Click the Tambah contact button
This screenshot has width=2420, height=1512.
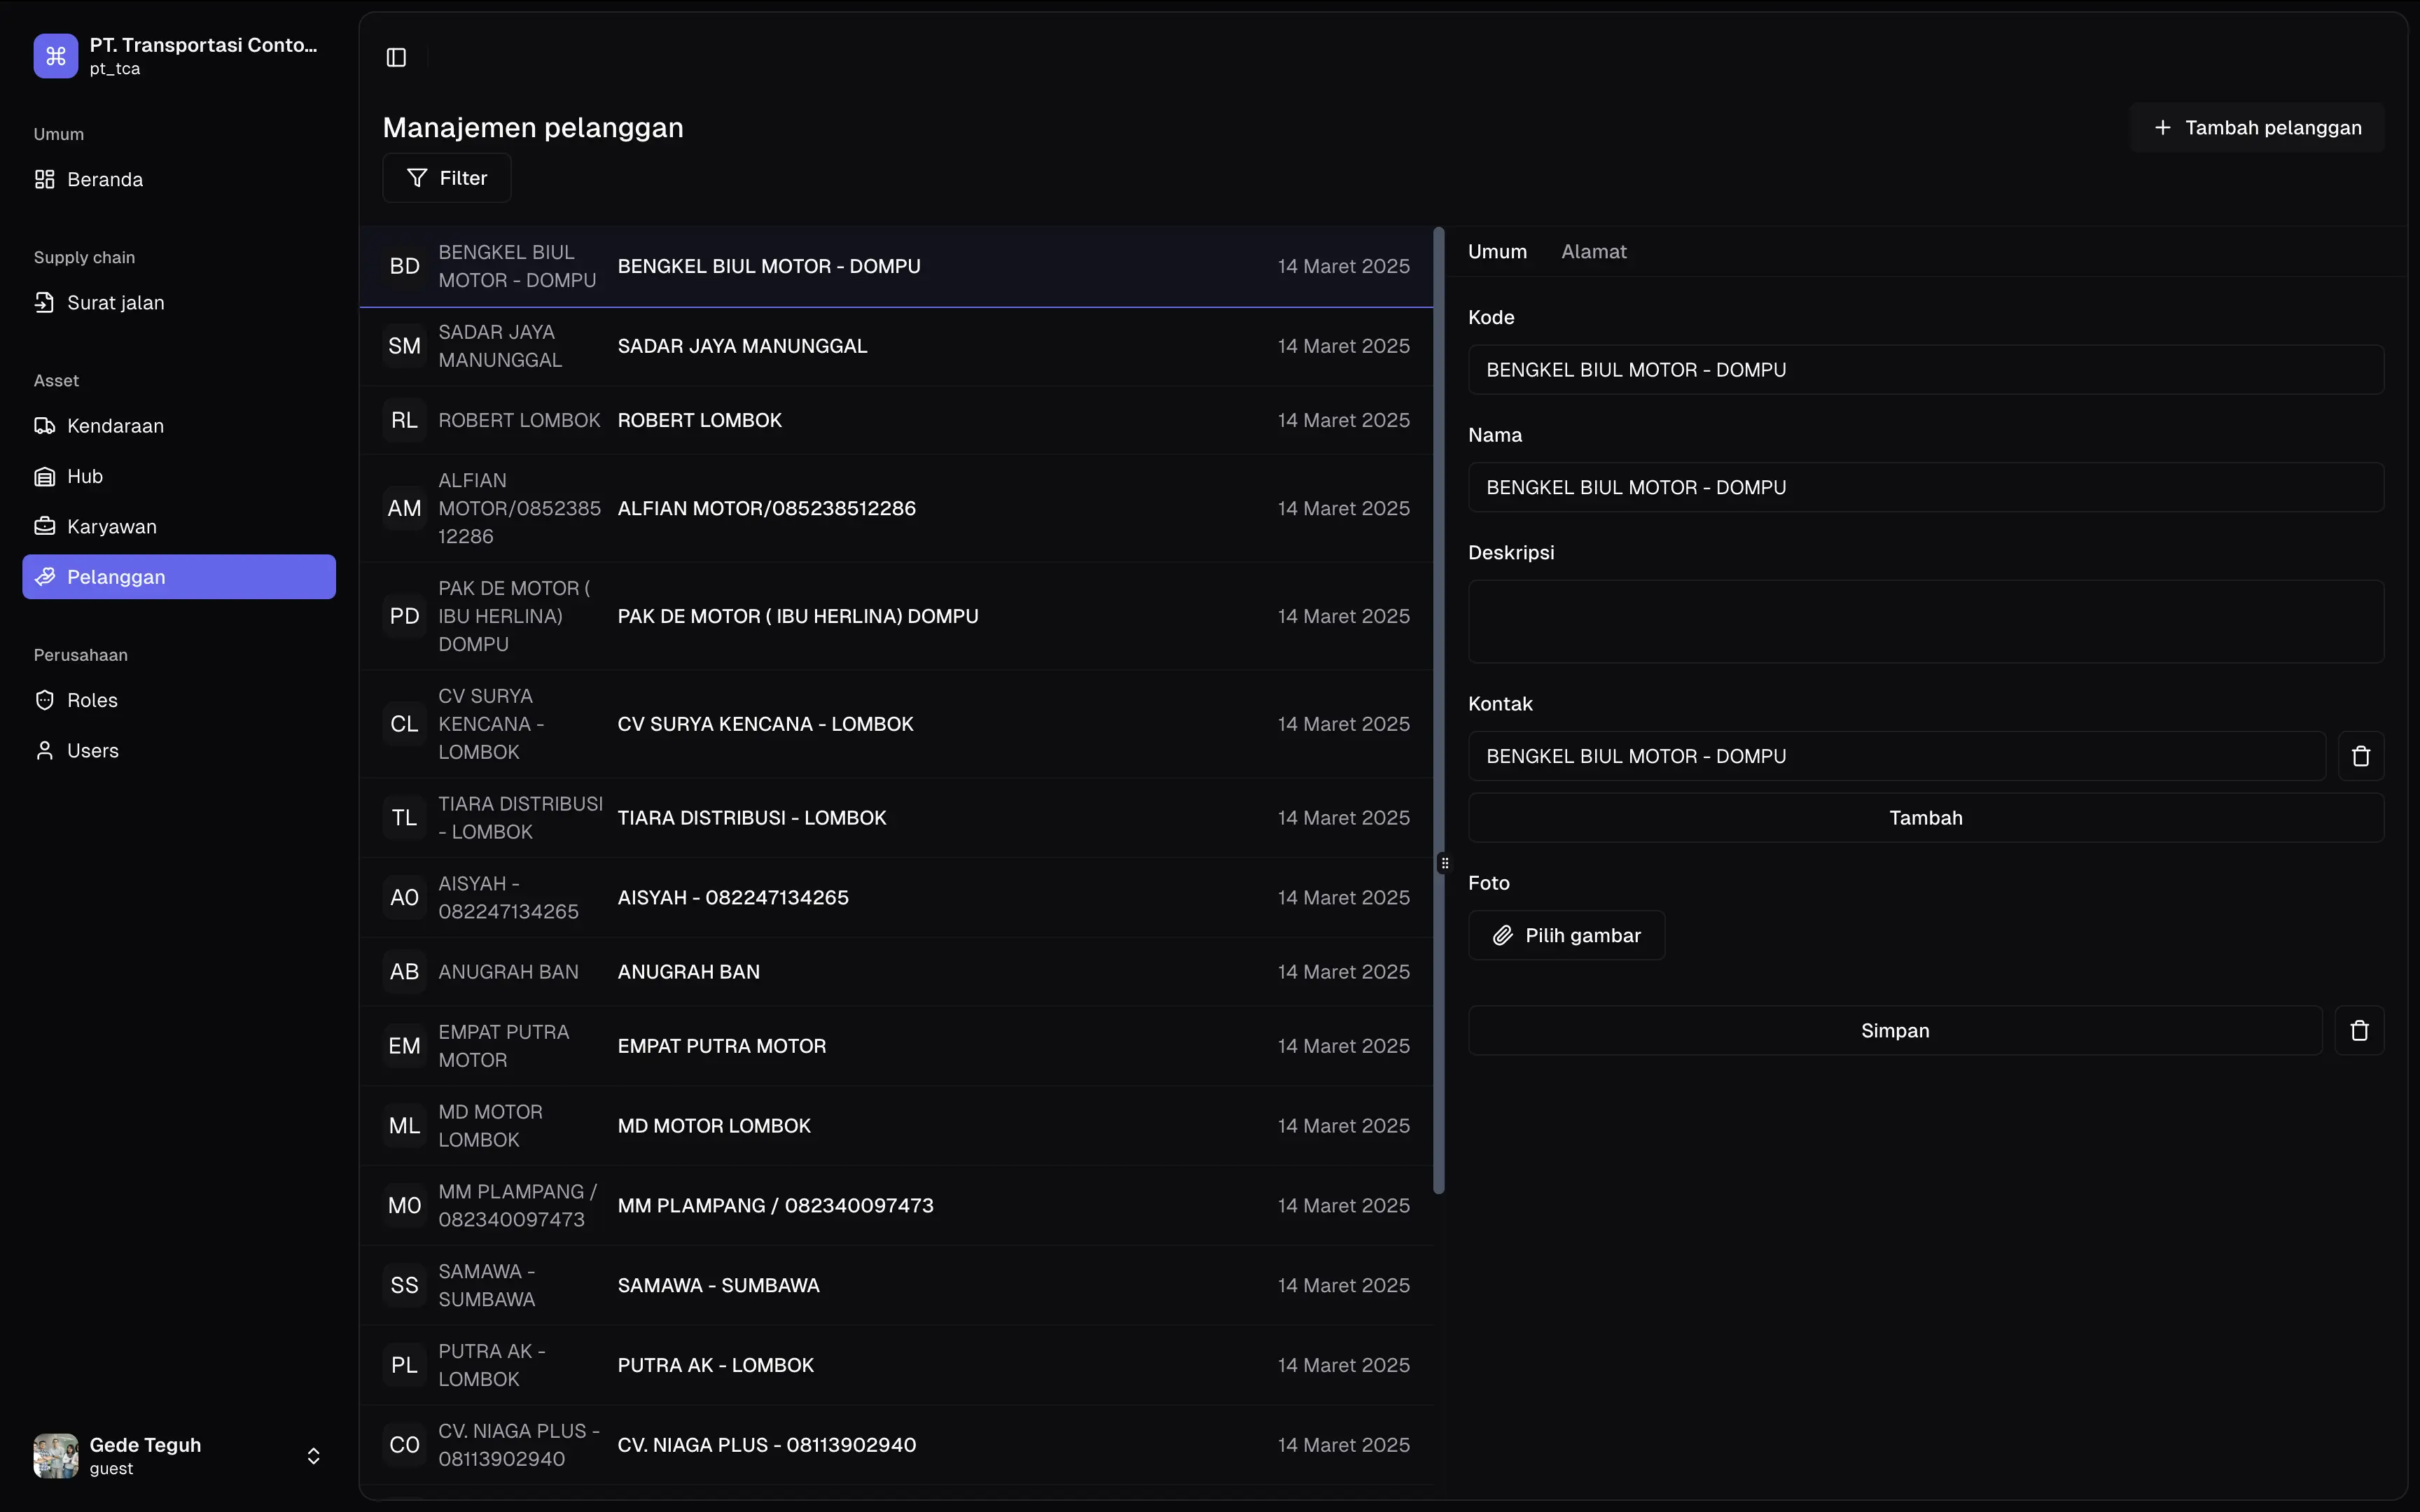pos(1925,818)
